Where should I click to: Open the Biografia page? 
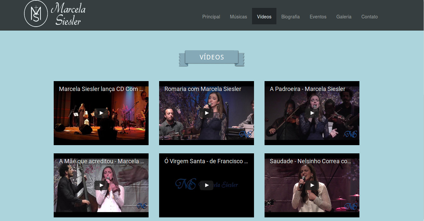[291, 16]
